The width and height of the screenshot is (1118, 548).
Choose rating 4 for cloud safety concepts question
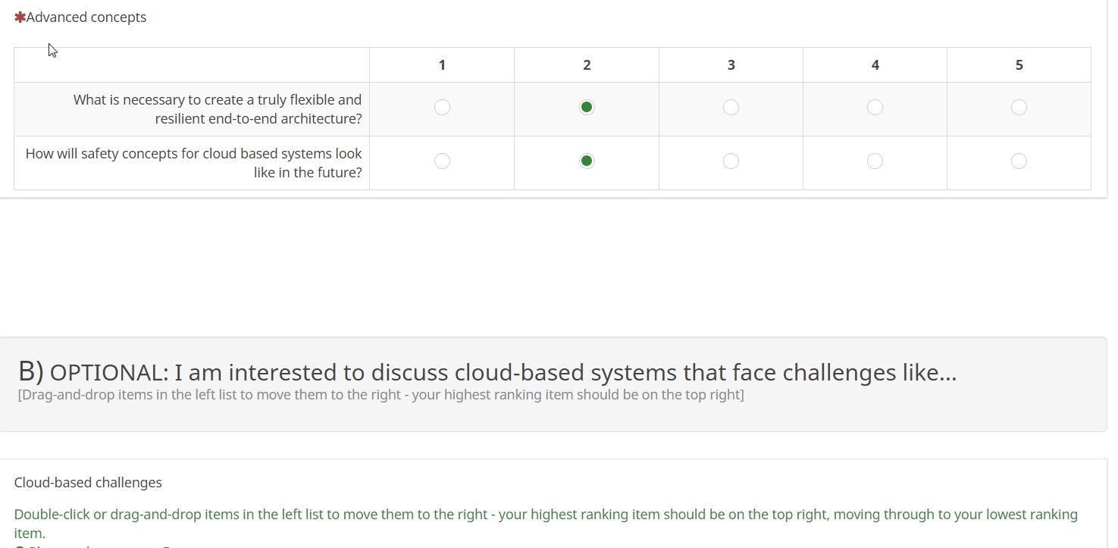click(x=875, y=161)
